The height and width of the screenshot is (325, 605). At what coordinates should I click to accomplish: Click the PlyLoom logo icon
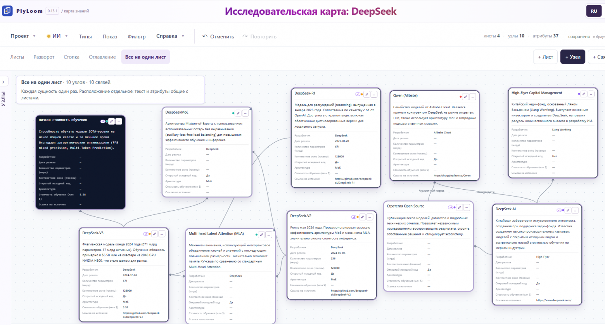click(x=7, y=11)
